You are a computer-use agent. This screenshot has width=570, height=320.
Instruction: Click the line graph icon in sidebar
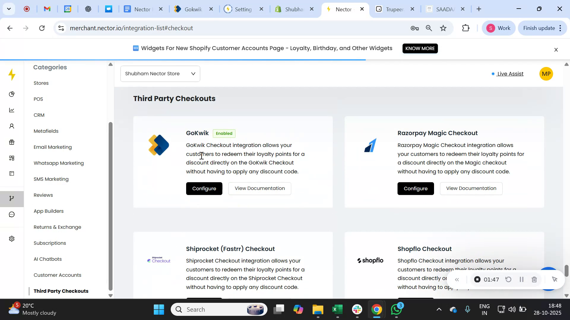pos(12,110)
